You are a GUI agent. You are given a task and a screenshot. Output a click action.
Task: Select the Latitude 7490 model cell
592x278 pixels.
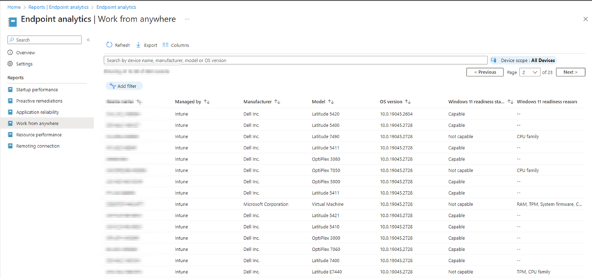pyautogui.click(x=325, y=136)
